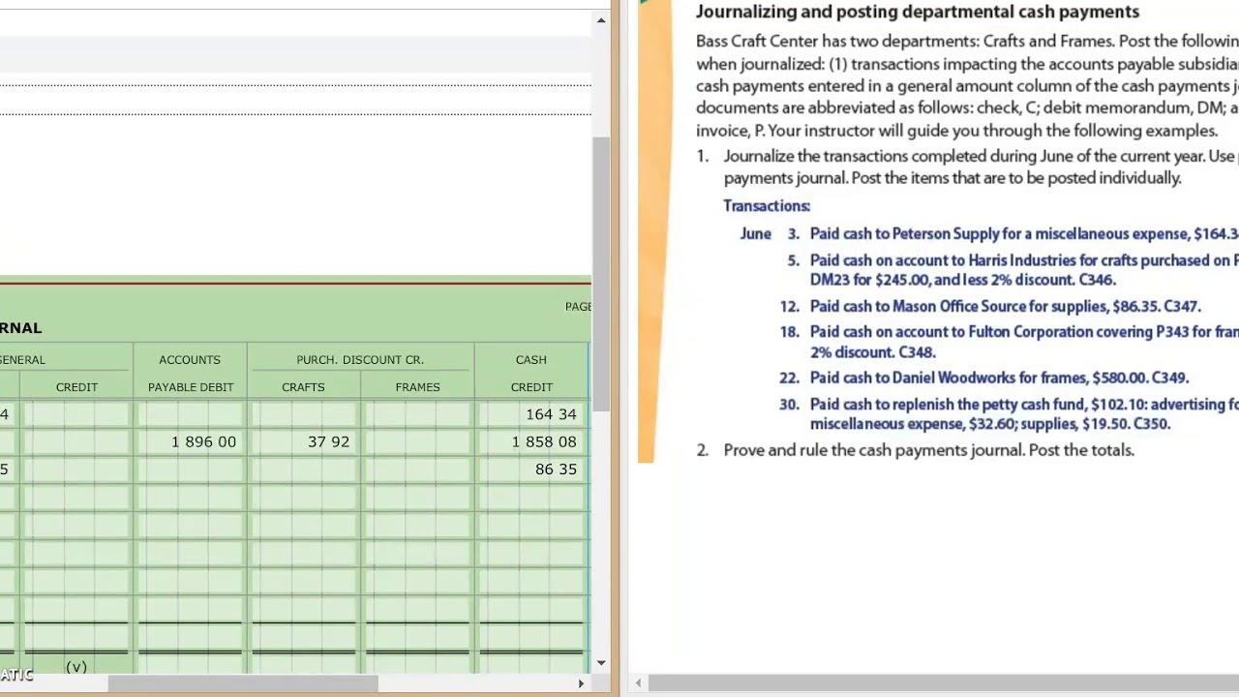Click the Crafts discount cell in the 86 35 row
This screenshot has height=697, width=1239.
304,469
